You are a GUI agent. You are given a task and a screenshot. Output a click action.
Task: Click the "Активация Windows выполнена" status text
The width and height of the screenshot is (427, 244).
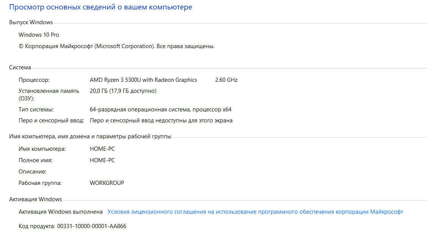point(61,212)
